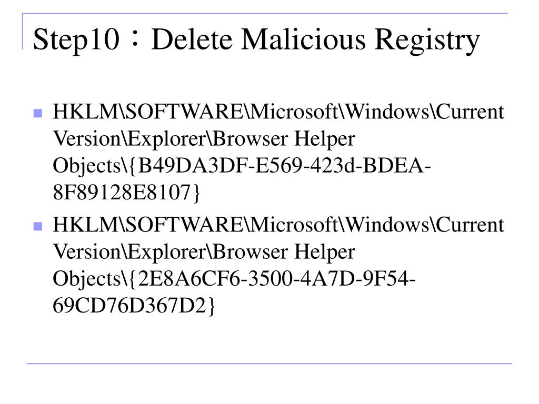Click 'Delete Malicious Registry' in the title
This screenshot has height=404, width=539.
coord(315,40)
